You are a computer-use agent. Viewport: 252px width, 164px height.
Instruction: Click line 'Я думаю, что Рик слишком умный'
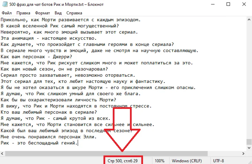pyautogui.click(x=70, y=94)
